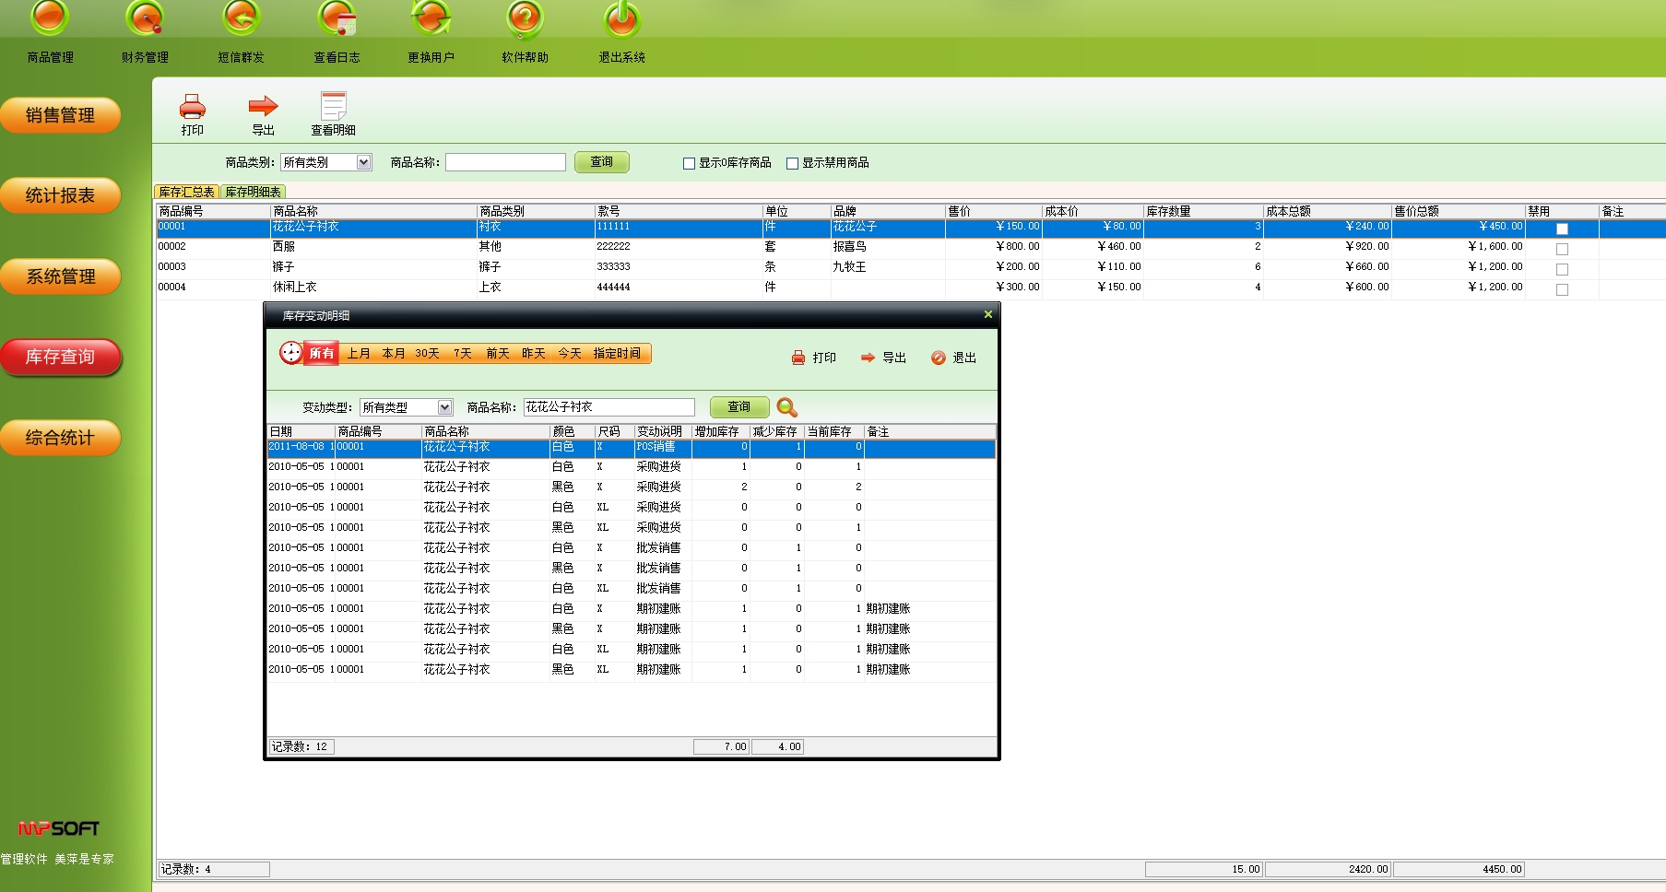Click the 更换用户 switch user icon
The height and width of the screenshot is (892, 1666).
click(431, 20)
